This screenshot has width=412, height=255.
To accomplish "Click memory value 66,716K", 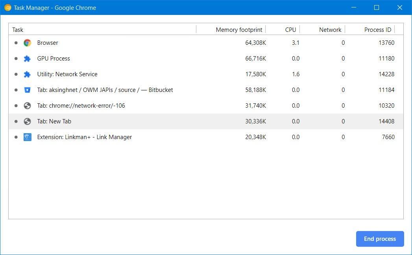I will point(255,59).
